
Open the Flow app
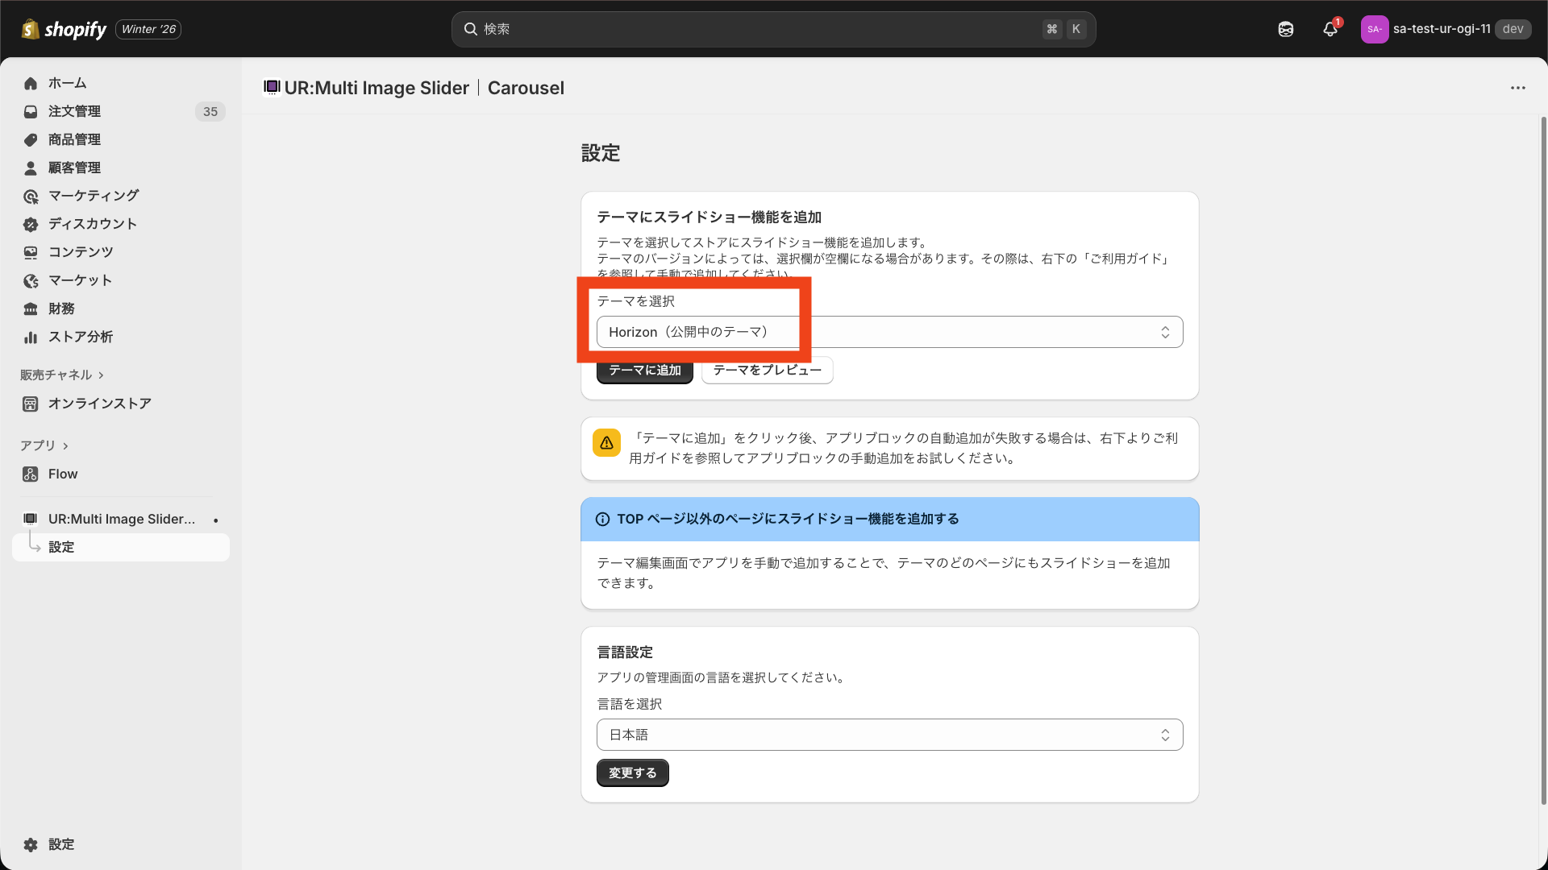pos(62,474)
